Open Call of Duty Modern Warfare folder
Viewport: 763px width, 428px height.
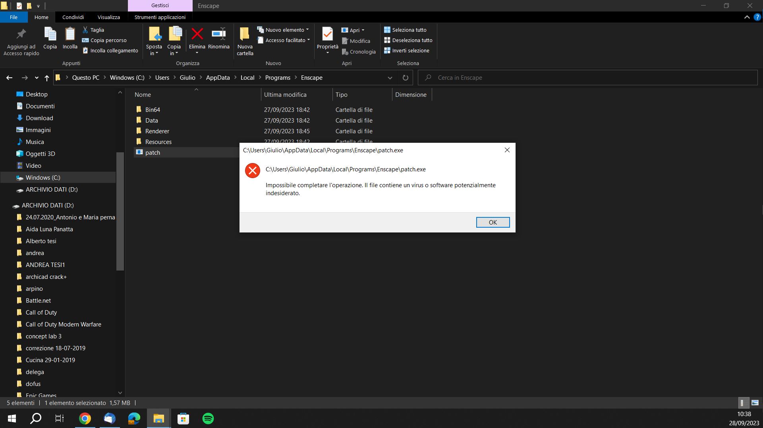63,324
